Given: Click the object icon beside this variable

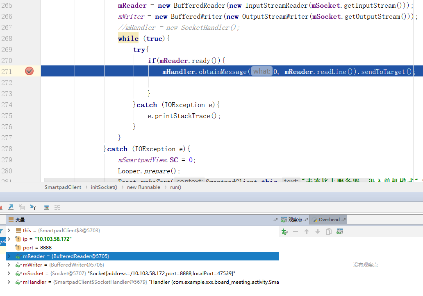Looking at the screenshot, I should pos(18,230).
